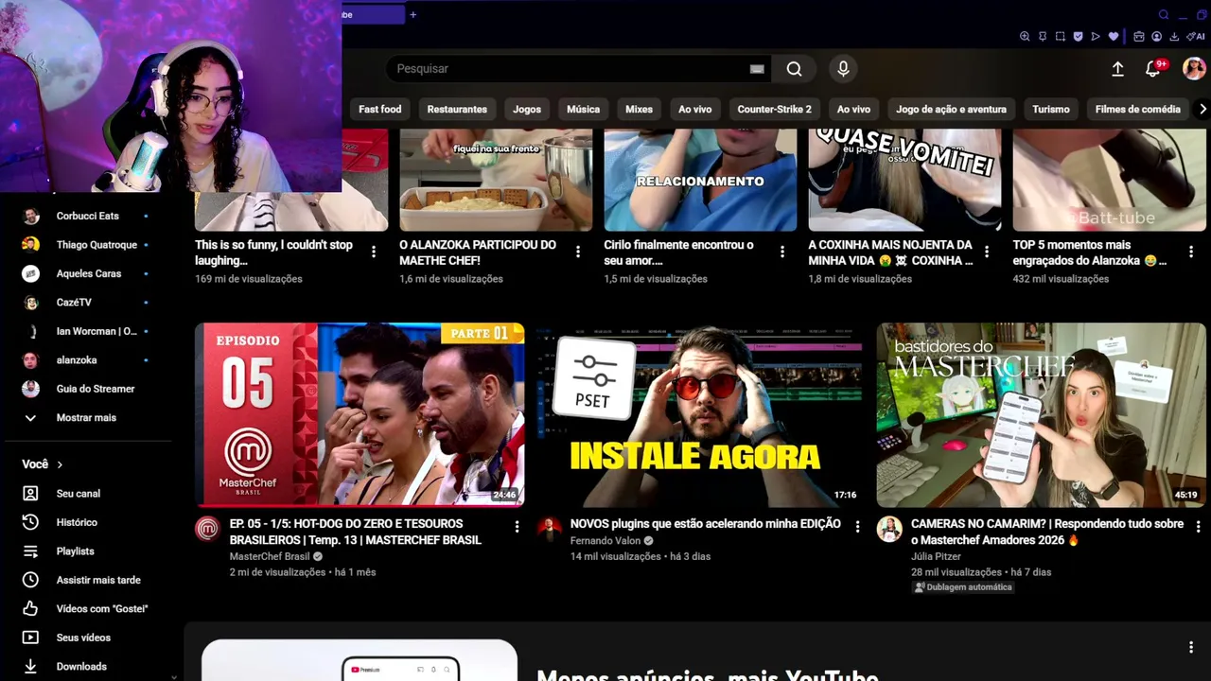
Task: Open Corbucci Eats subscription channel
Action: point(86,216)
